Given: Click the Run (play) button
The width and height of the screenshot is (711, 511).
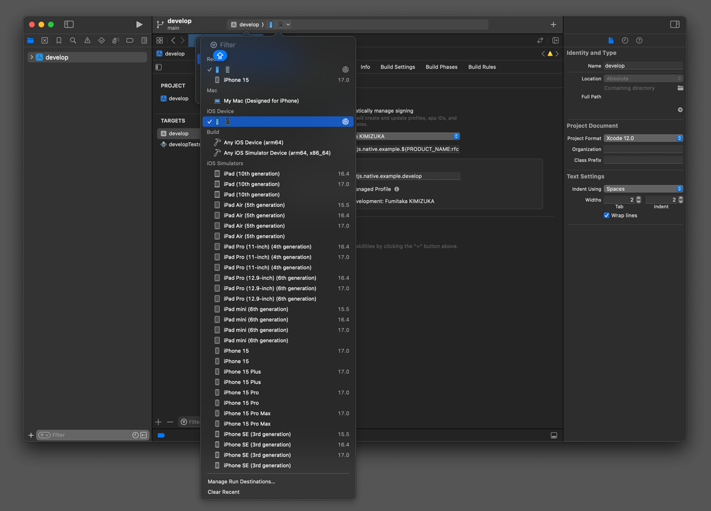Looking at the screenshot, I should click(x=139, y=24).
